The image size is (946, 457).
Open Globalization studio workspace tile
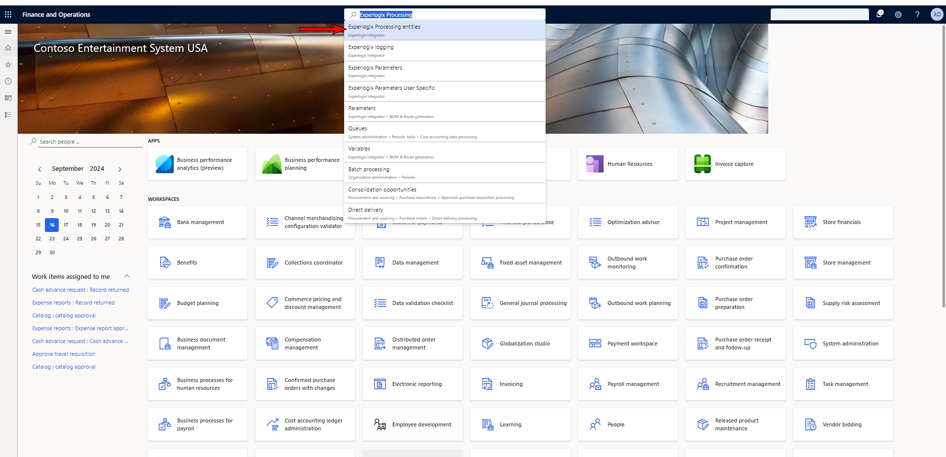(x=520, y=343)
